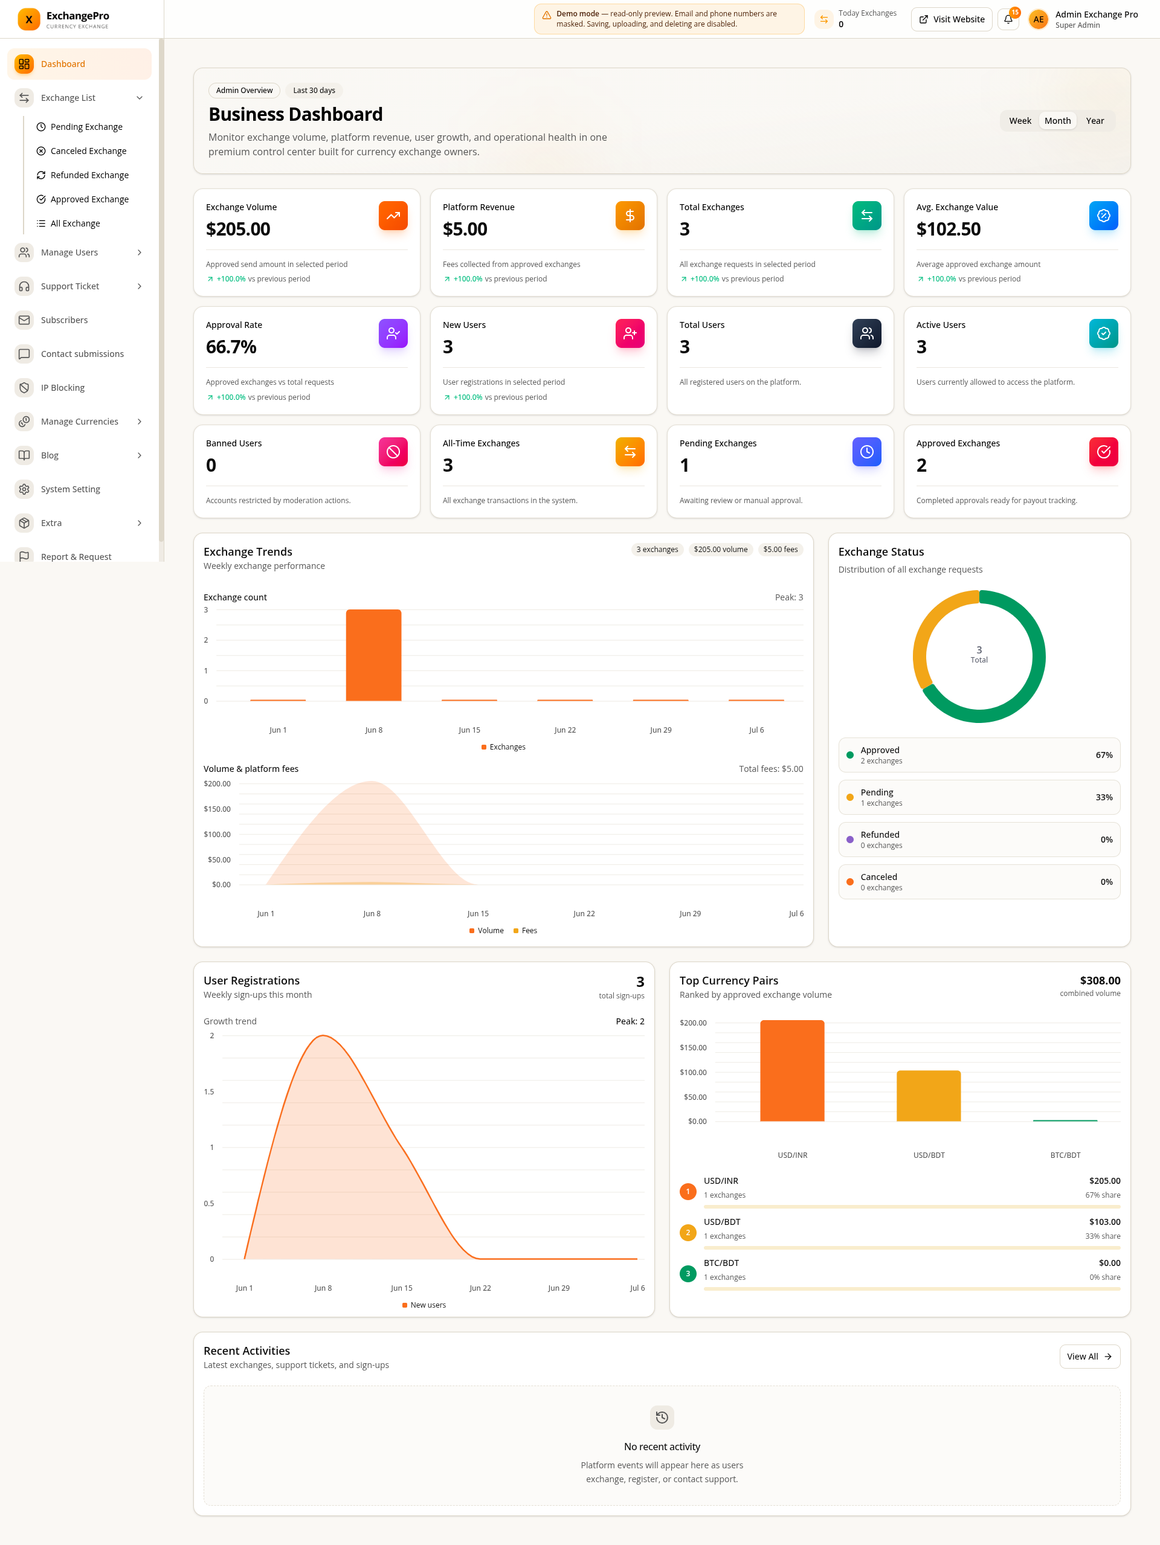The image size is (1160, 1545).
Task: Click the AE admin avatar
Action: coord(1039,19)
